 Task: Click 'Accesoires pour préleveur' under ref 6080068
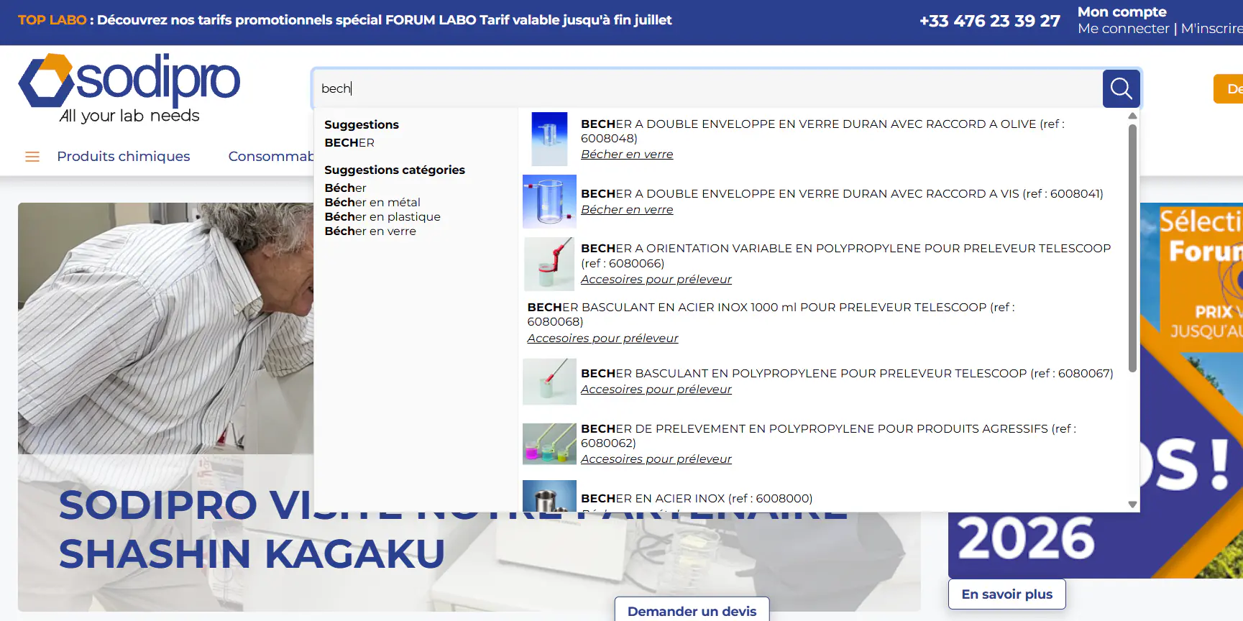602,338
